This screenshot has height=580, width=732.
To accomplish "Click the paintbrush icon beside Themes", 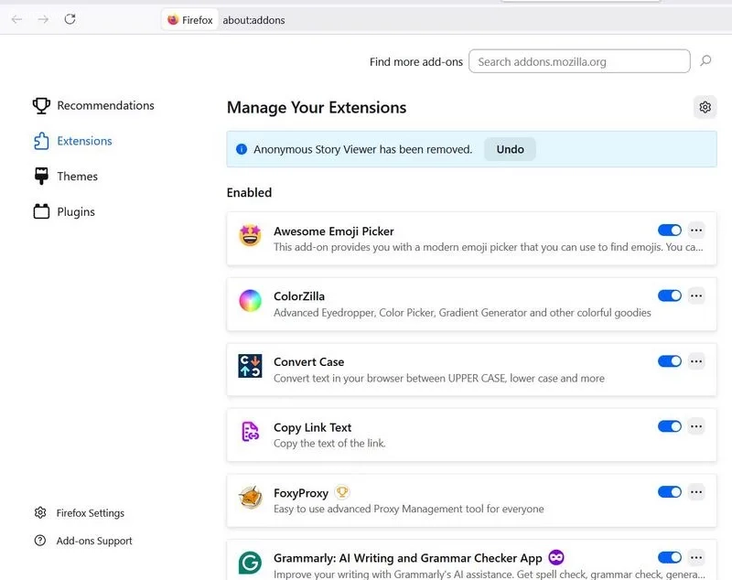I will [41, 177].
